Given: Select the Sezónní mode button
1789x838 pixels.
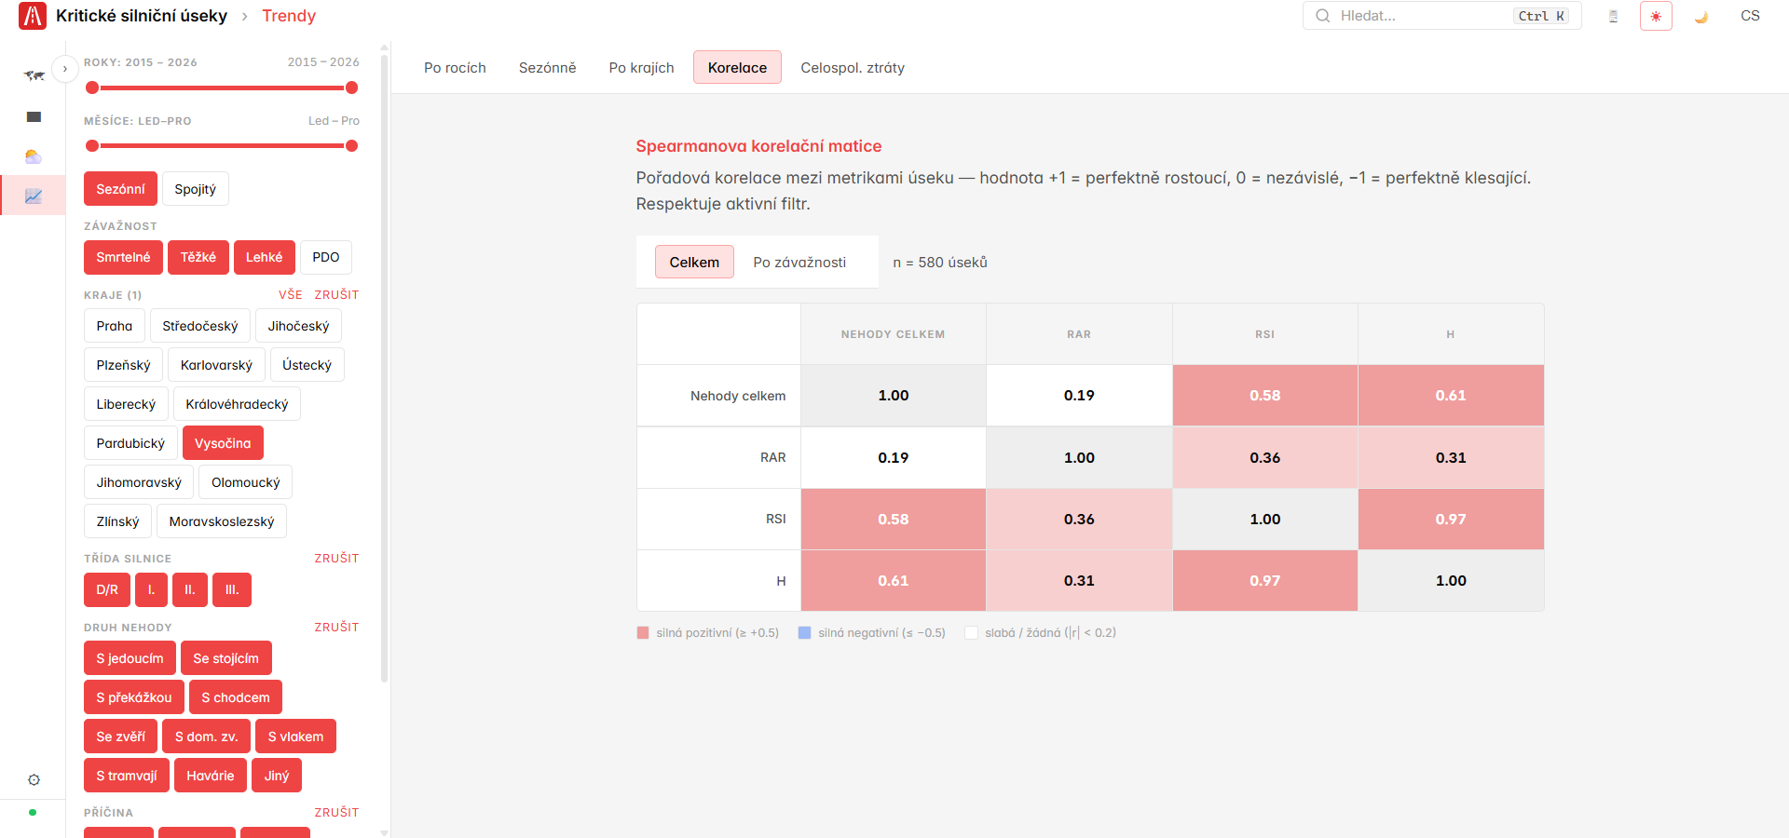Looking at the screenshot, I should tap(120, 189).
